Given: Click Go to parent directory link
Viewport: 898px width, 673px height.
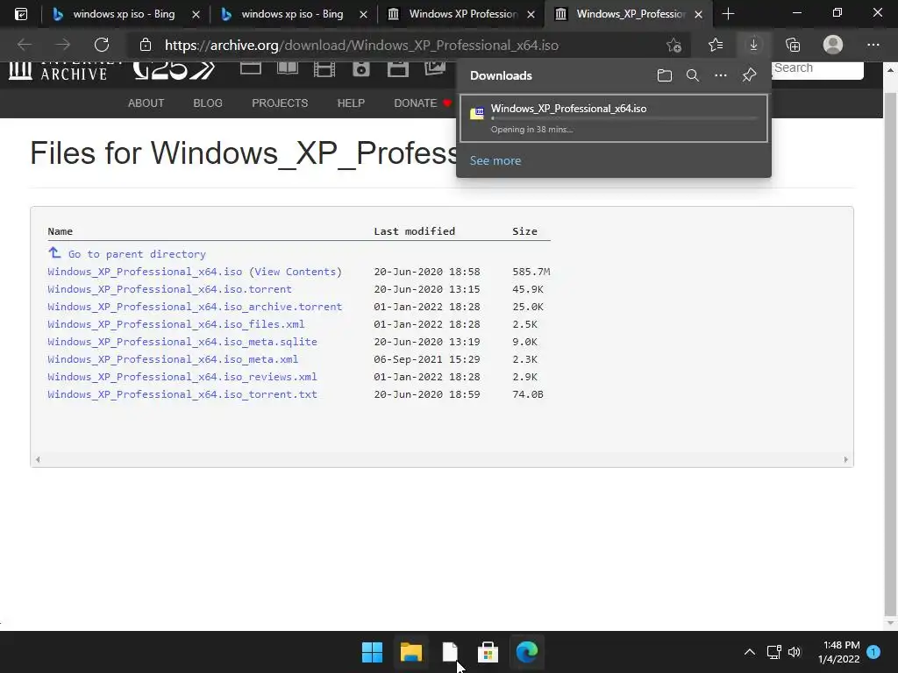Looking at the screenshot, I should (x=137, y=254).
